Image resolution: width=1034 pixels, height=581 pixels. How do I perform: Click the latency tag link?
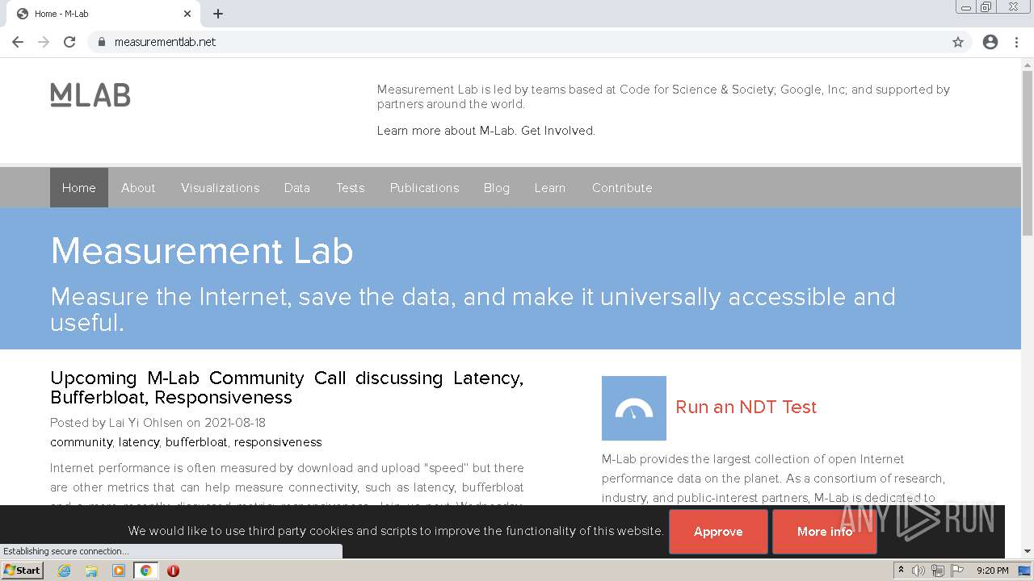(139, 442)
